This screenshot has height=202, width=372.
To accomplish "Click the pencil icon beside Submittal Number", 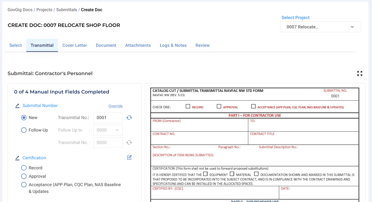I will 17,106.
